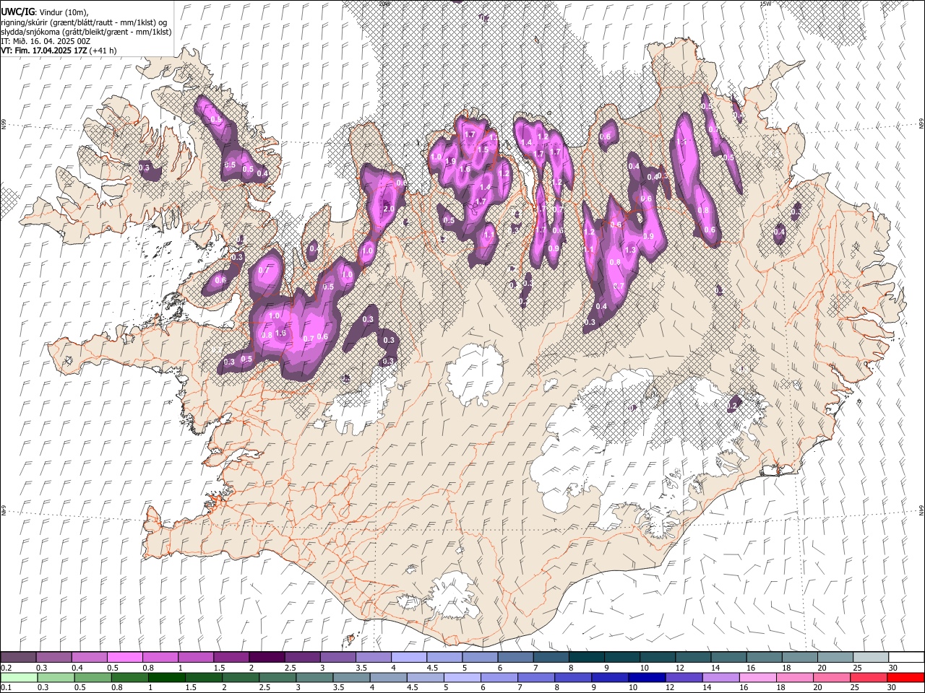925x693 pixels.
Task: Click the palest green 0.1 swatch in bottom legend row
Action: click(x=18, y=678)
